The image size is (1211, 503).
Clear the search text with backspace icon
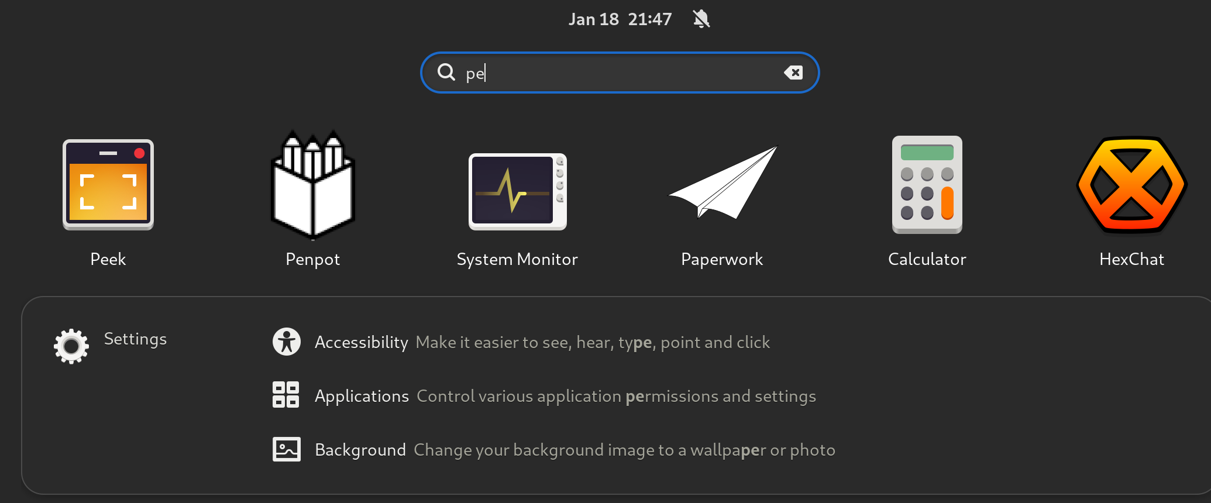(793, 73)
